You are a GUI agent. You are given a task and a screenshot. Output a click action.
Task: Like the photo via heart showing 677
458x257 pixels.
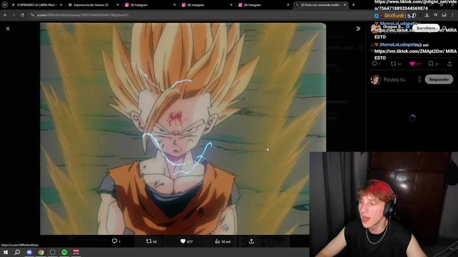coord(183,241)
